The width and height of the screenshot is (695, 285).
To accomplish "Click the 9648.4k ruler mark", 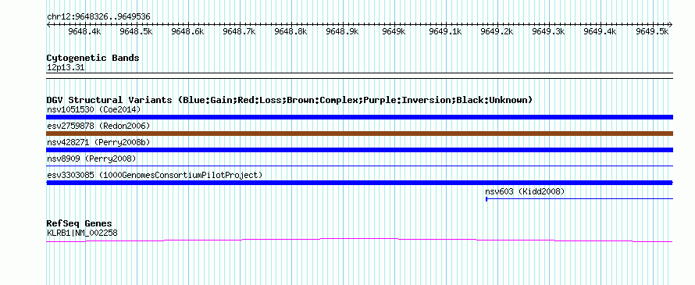I will 84,31.
